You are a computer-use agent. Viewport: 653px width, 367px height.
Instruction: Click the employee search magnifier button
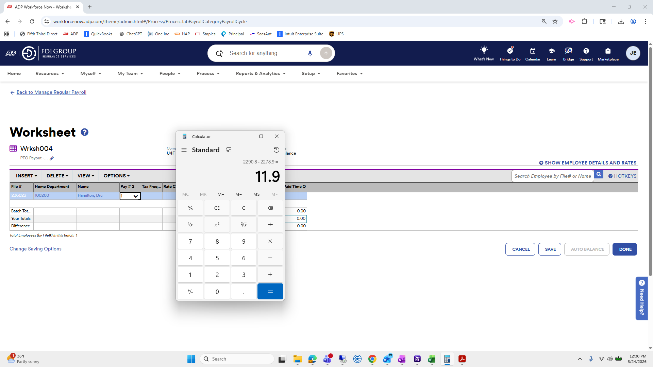599,175
